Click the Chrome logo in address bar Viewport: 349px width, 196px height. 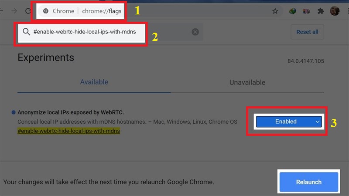pos(46,11)
